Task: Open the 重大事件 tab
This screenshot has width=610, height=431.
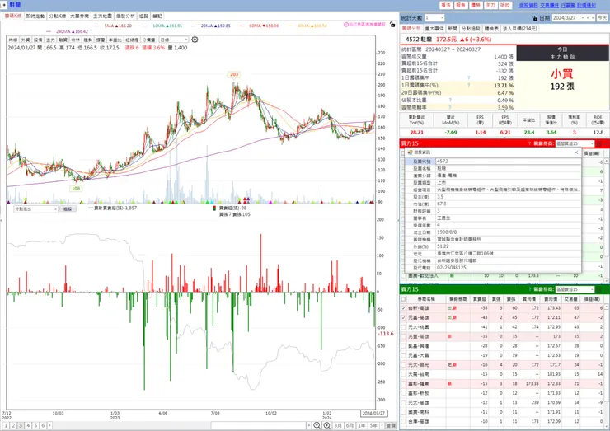Action: (434, 29)
